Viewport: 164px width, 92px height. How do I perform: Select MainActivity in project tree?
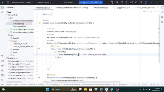pos(19,24)
